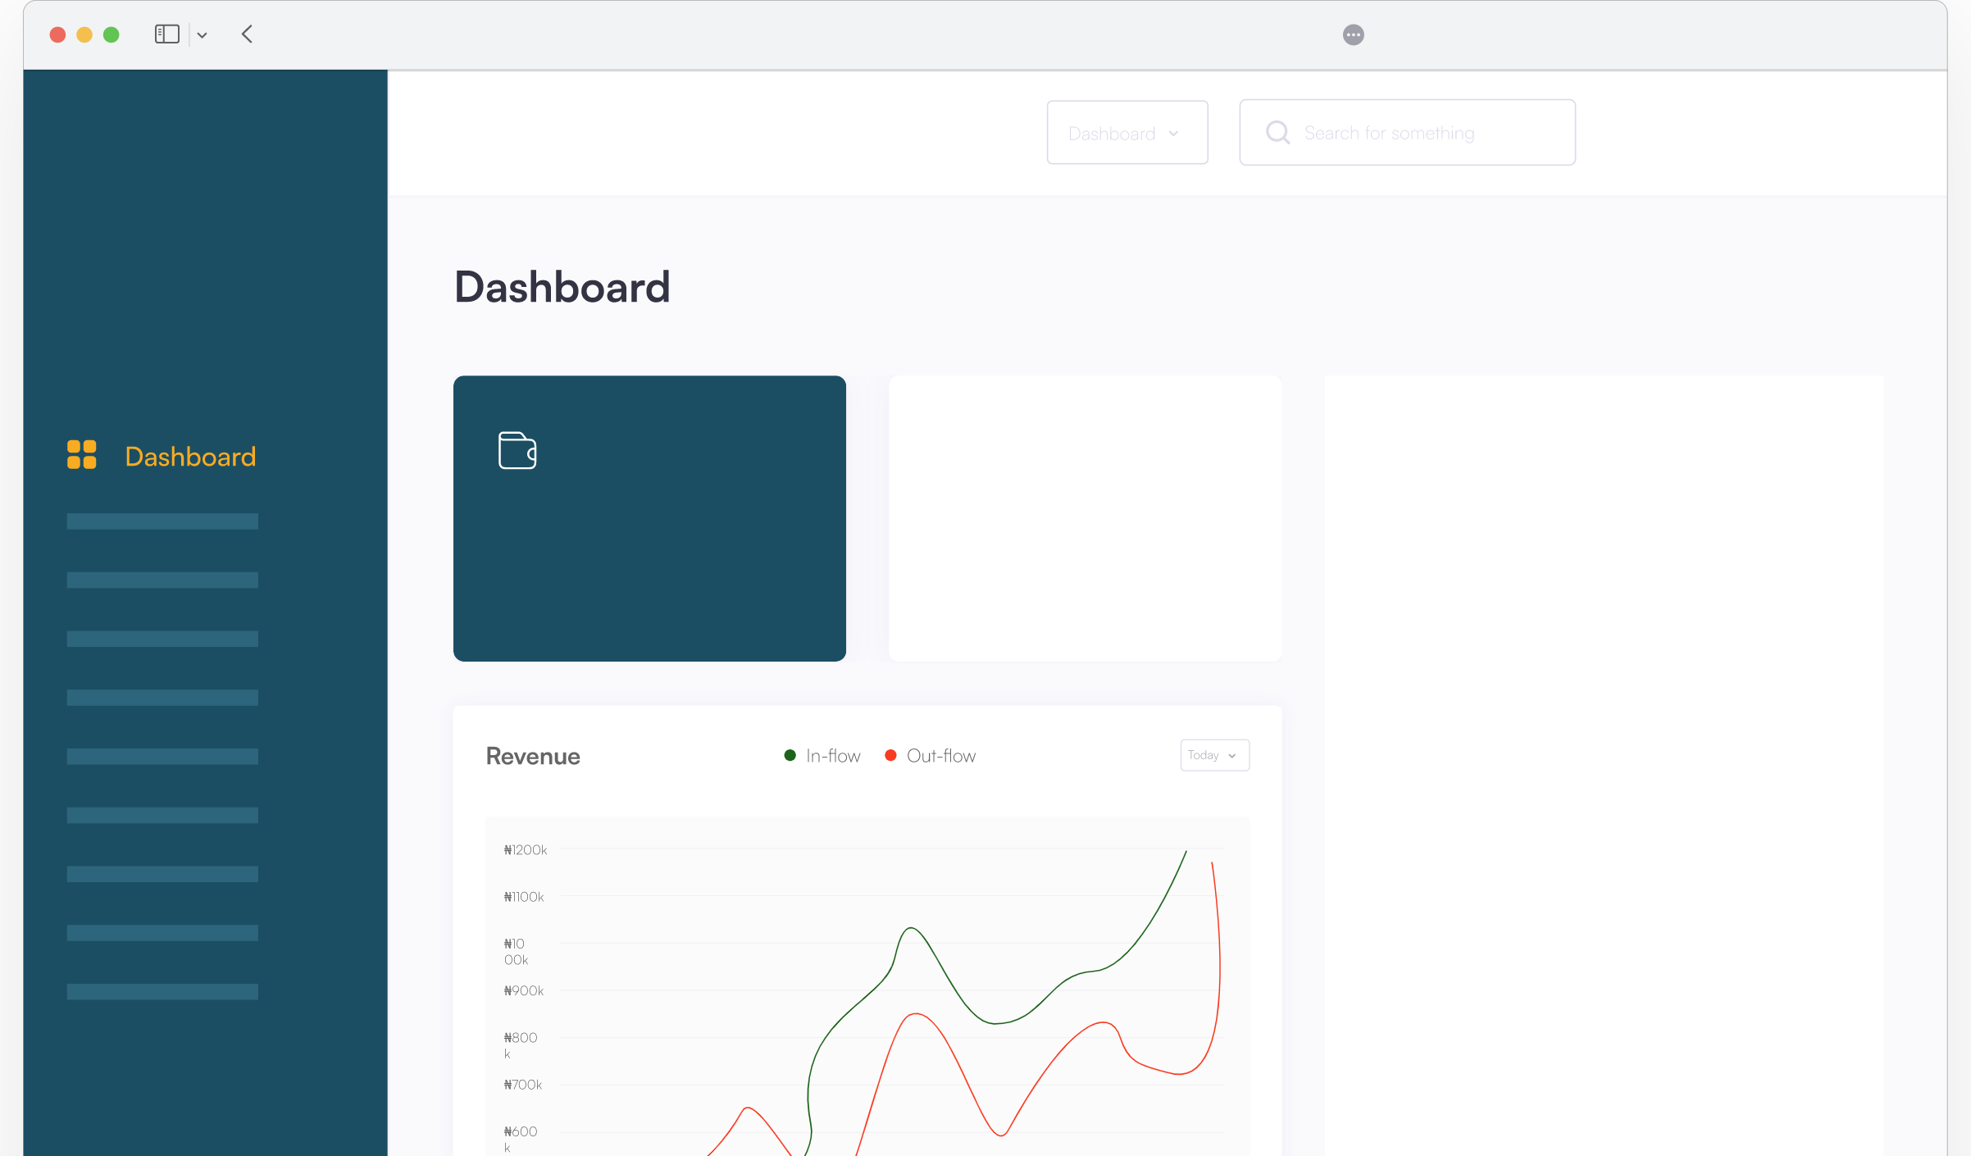Open the Today period dropdown
This screenshot has height=1156, width=1971.
(1214, 755)
